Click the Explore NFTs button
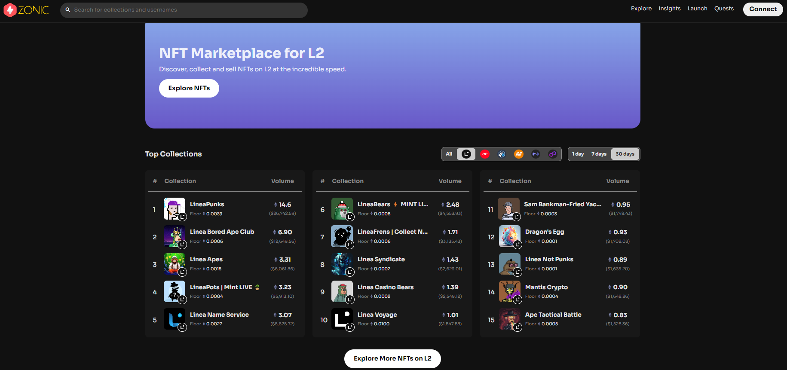This screenshot has width=787, height=370. 189,88
